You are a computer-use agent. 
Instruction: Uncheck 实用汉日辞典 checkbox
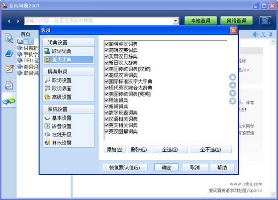click(x=106, y=56)
